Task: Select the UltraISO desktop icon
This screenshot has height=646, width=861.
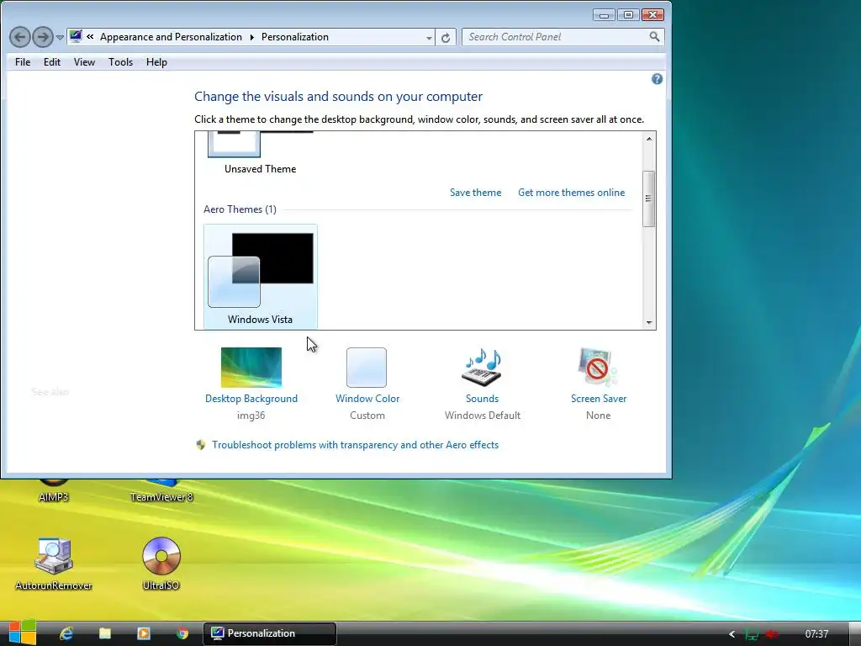Action: click(161, 564)
